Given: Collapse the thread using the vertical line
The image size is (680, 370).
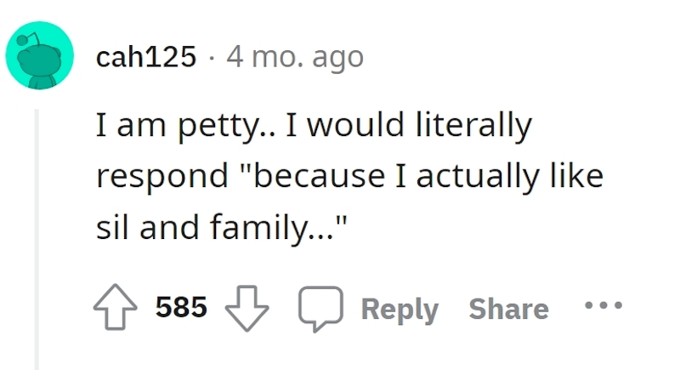Looking at the screenshot, I should click(37, 240).
